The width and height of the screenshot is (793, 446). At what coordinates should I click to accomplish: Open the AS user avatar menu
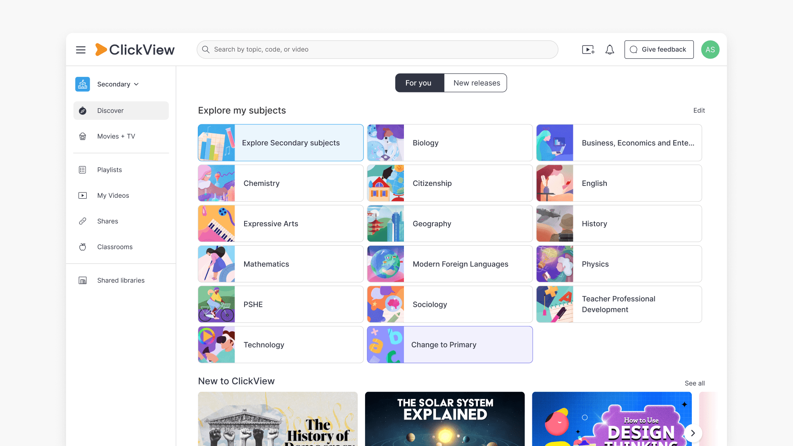pos(710,50)
